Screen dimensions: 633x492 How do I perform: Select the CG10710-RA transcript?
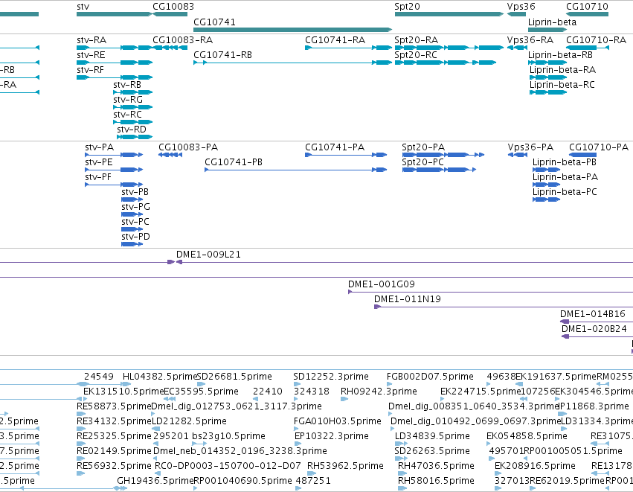587,48
